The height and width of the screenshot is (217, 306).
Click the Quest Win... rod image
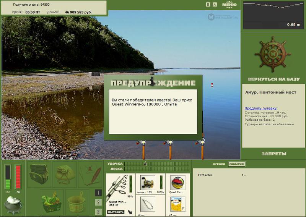pos(117,187)
